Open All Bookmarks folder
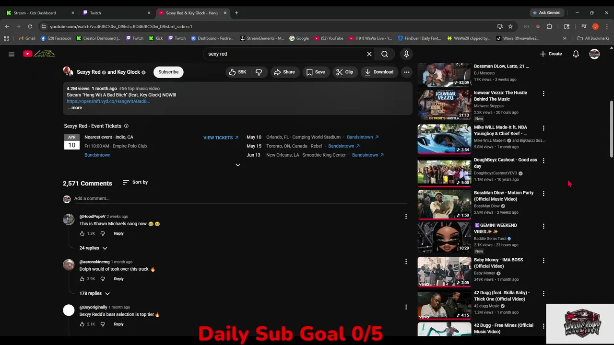614x345 pixels. [593, 38]
